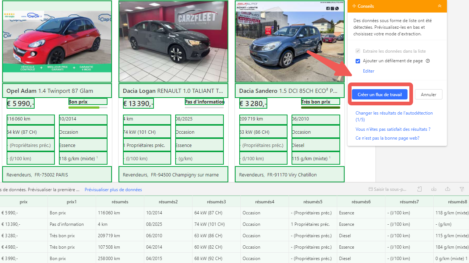Click 'Changer les résultats de l'autodétection'
Screen dimensions: 469x263
pyautogui.click(x=394, y=113)
